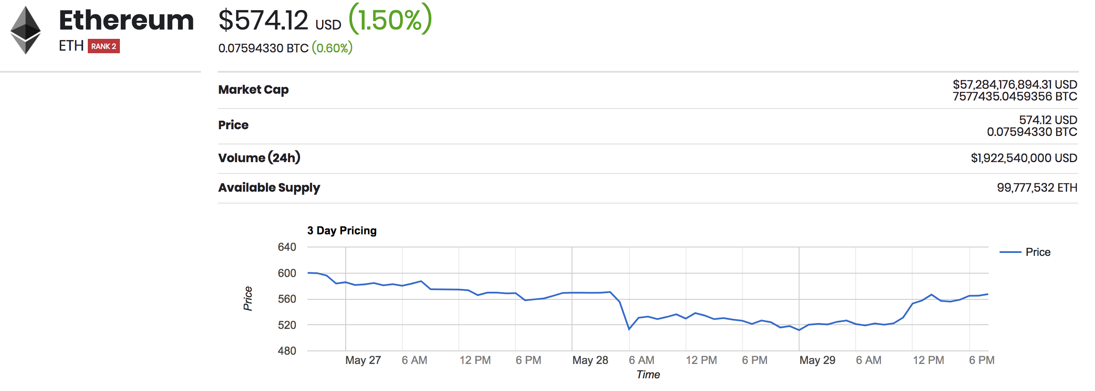
Task: Click the 0.07594330 BTC value in Price row
Action: pyautogui.click(x=1032, y=132)
